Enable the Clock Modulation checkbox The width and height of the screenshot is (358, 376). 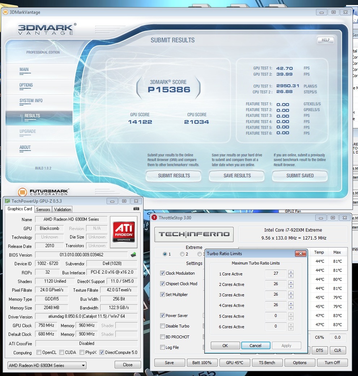click(x=162, y=273)
